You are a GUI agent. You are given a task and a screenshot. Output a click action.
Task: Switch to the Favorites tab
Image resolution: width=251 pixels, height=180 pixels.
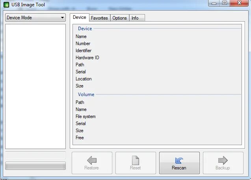click(99, 18)
